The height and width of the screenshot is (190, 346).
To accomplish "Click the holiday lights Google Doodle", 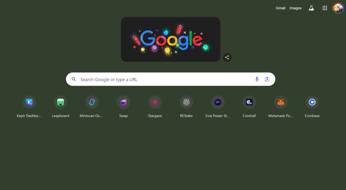I will click(x=171, y=39).
